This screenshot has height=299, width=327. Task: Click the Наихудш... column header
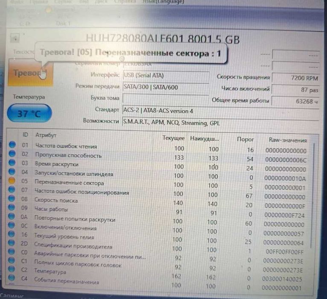point(204,139)
